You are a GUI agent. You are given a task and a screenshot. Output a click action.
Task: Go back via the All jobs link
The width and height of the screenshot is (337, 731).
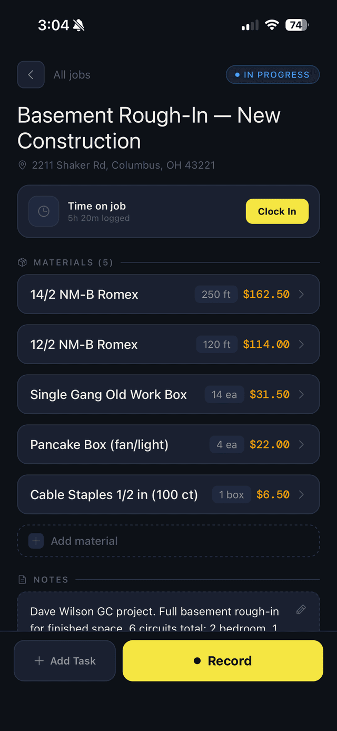[x=72, y=75]
